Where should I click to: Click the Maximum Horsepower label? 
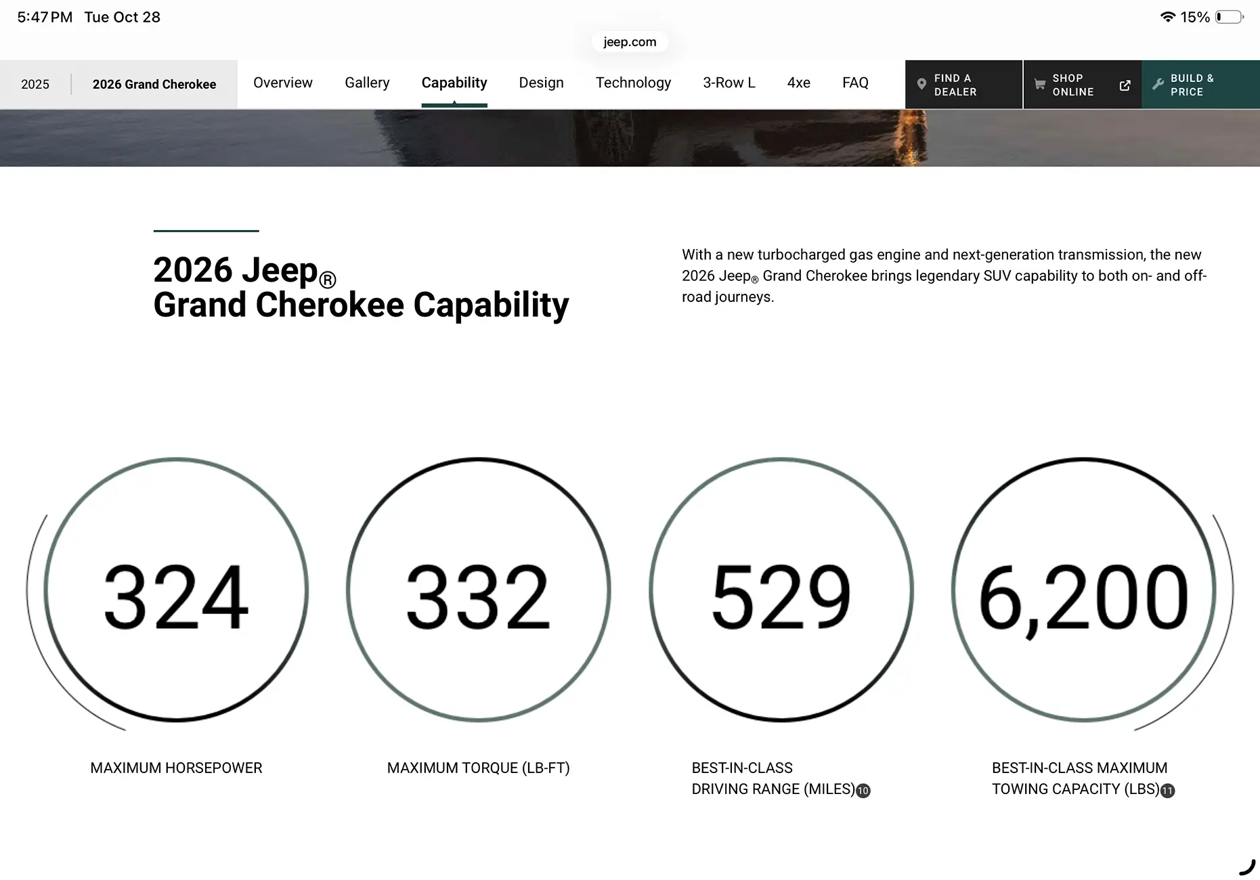coord(176,768)
